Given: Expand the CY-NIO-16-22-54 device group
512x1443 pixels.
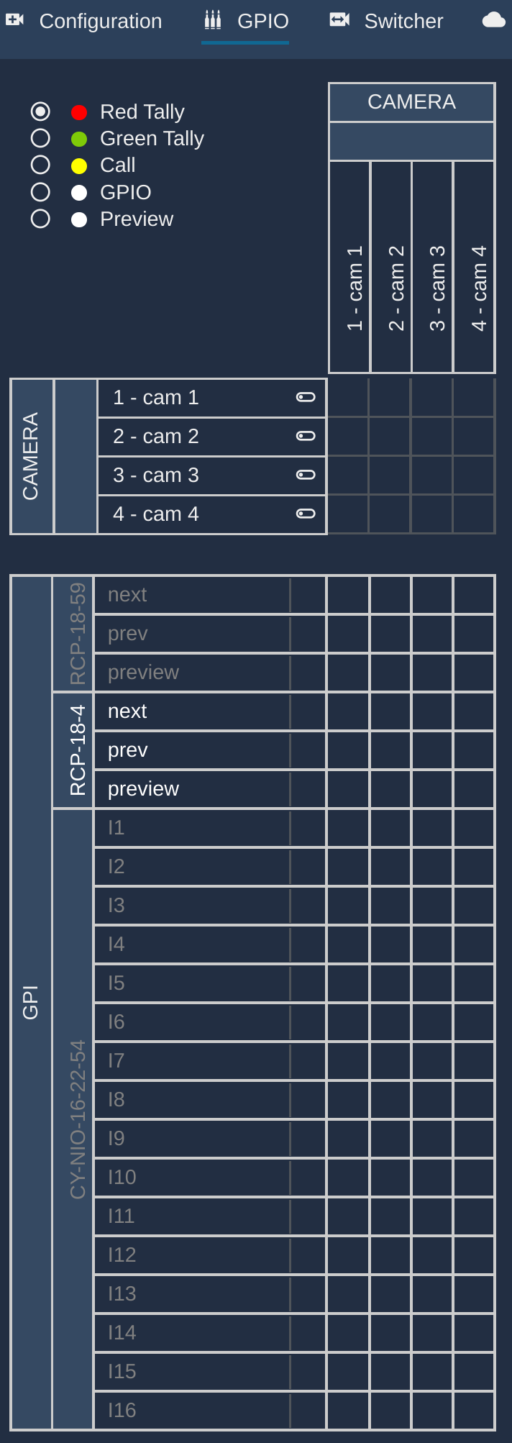Looking at the screenshot, I should click(x=77, y=1119).
